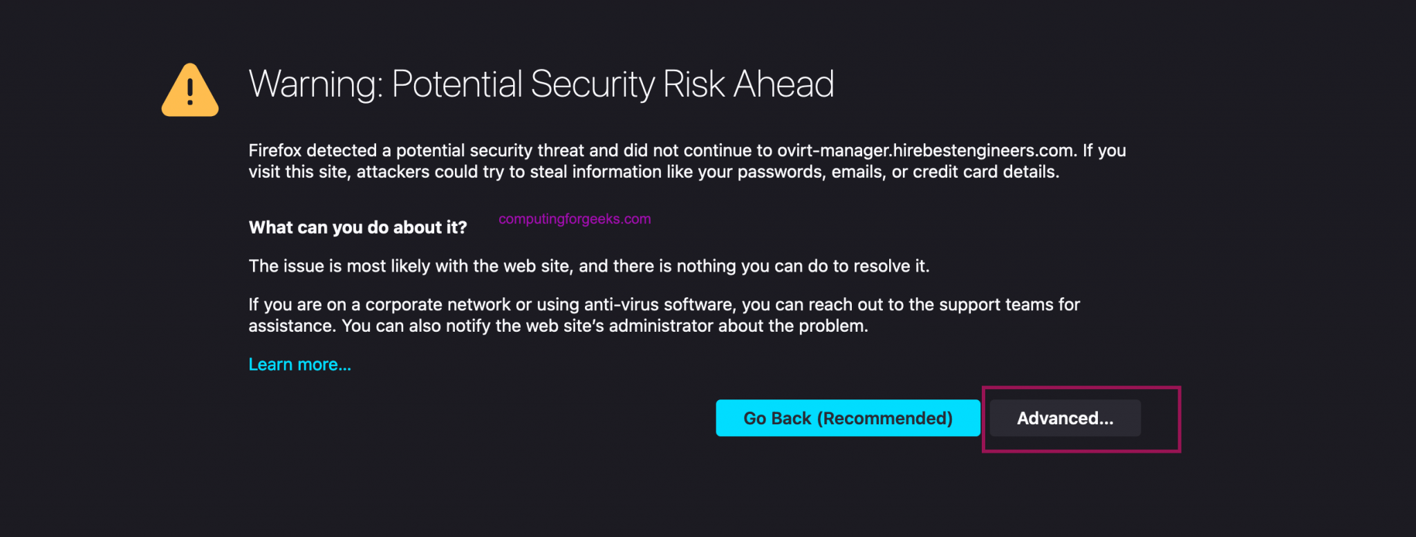Viewport: 1416px width, 537px height.
Task: Click the computingforgeeks.com watermark text
Action: point(575,219)
